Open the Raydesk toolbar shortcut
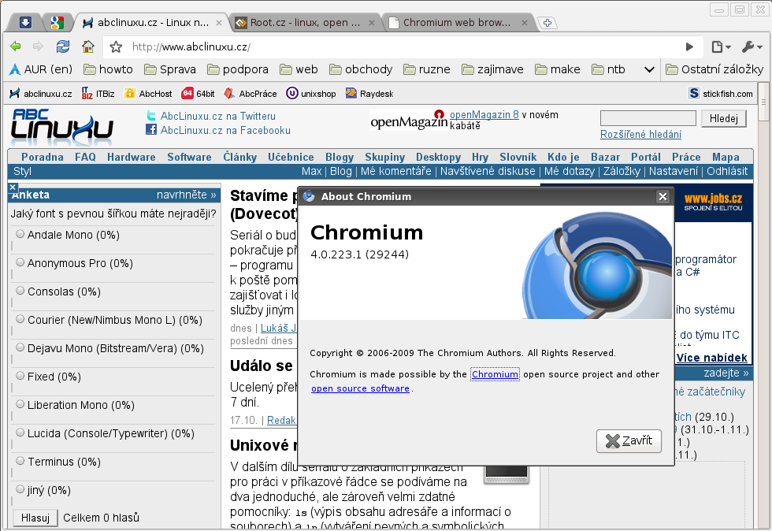 369,94
